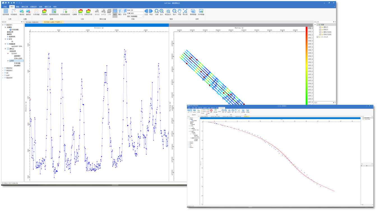Image resolution: width=377 pixels, height=211 pixels.
Task: Switch to the 静校正量 ribbon tab
Action: [x=25, y=6]
